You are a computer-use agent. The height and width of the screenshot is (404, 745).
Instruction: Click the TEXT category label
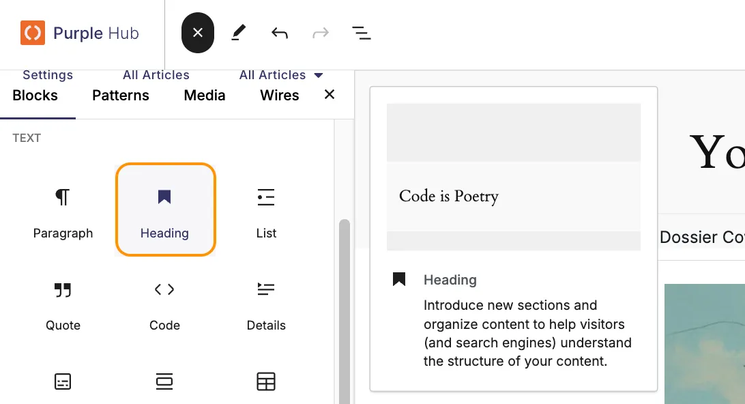[27, 138]
